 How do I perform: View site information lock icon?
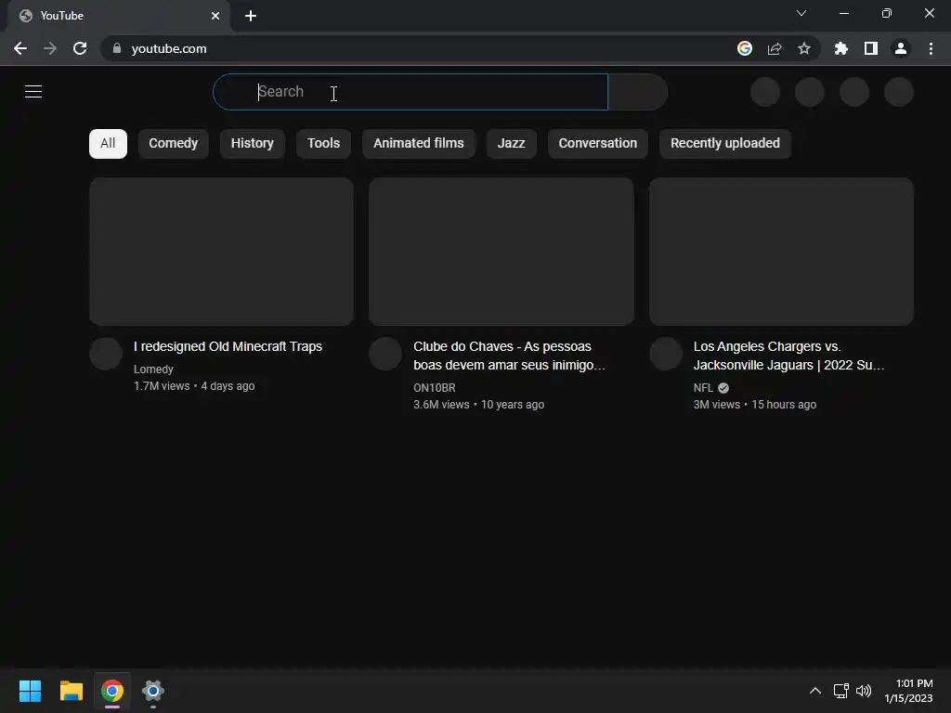(x=117, y=48)
